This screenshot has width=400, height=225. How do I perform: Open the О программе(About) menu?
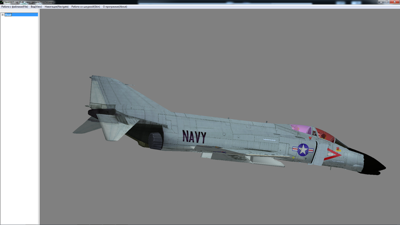pyautogui.click(x=115, y=7)
